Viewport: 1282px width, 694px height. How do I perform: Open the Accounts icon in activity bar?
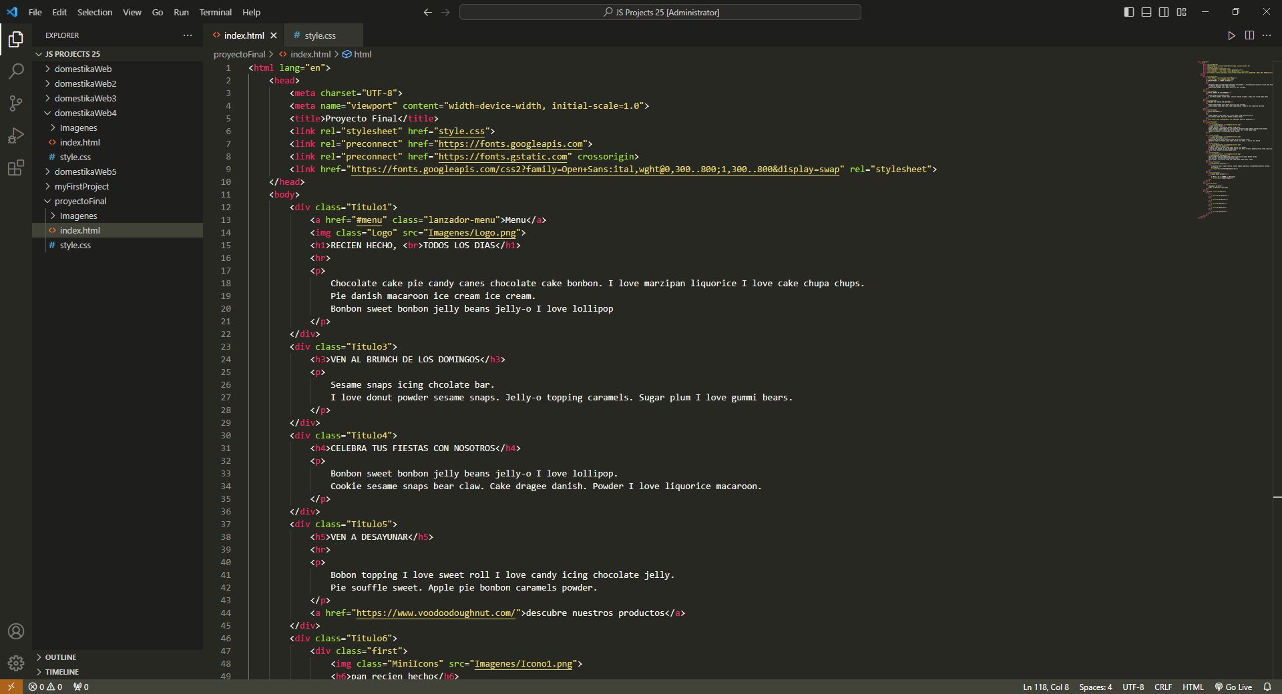click(x=16, y=631)
